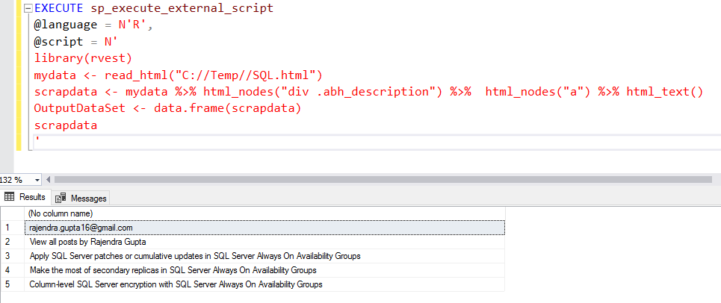Viewport: 721px width, 303px height.
Task: Select cell Make the most of secondary replicas
Action: click(264, 270)
